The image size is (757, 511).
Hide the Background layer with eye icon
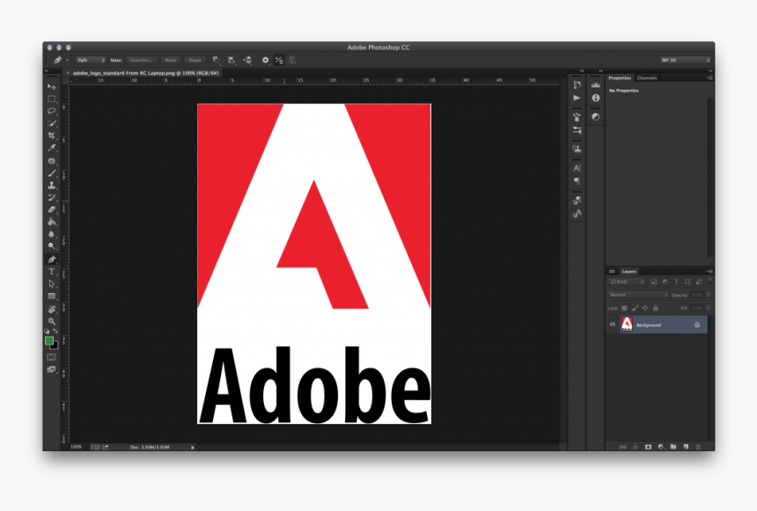612,325
